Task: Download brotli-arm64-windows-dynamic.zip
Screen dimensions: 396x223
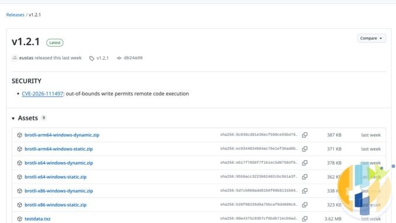Action: click(62, 135)
